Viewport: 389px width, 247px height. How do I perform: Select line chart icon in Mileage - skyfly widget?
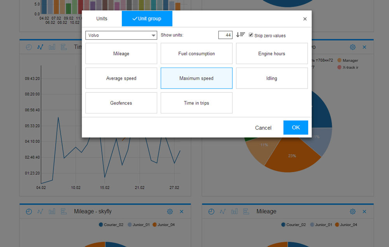(x=40, y=212)
